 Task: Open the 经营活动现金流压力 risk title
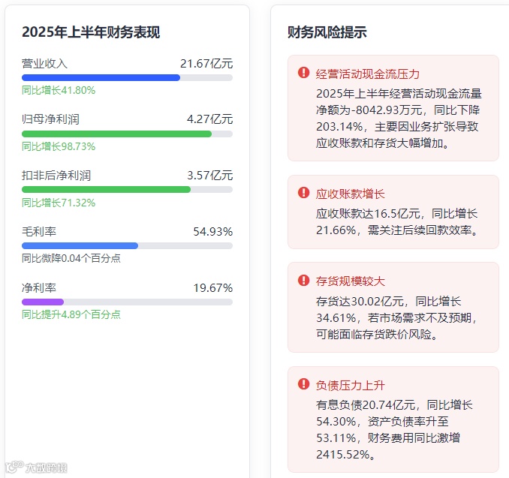coord(368,74)
